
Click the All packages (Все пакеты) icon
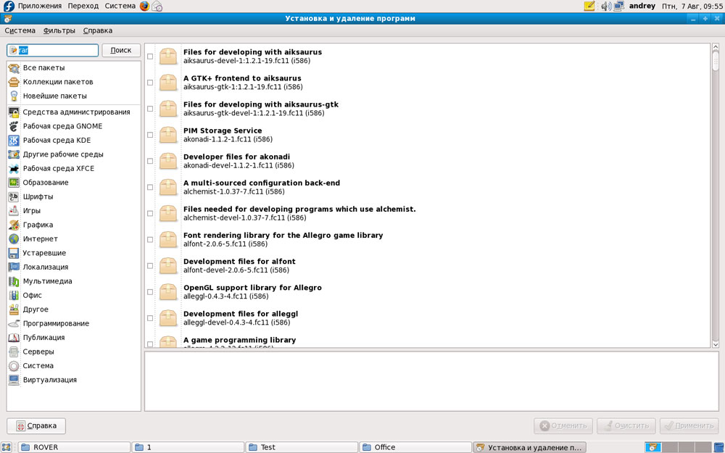14,68
